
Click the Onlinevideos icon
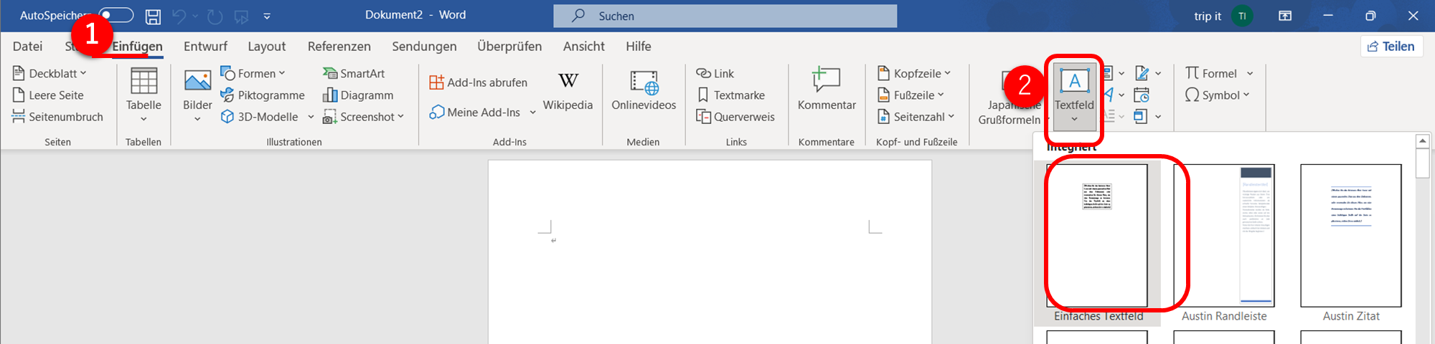click(644, 82)
